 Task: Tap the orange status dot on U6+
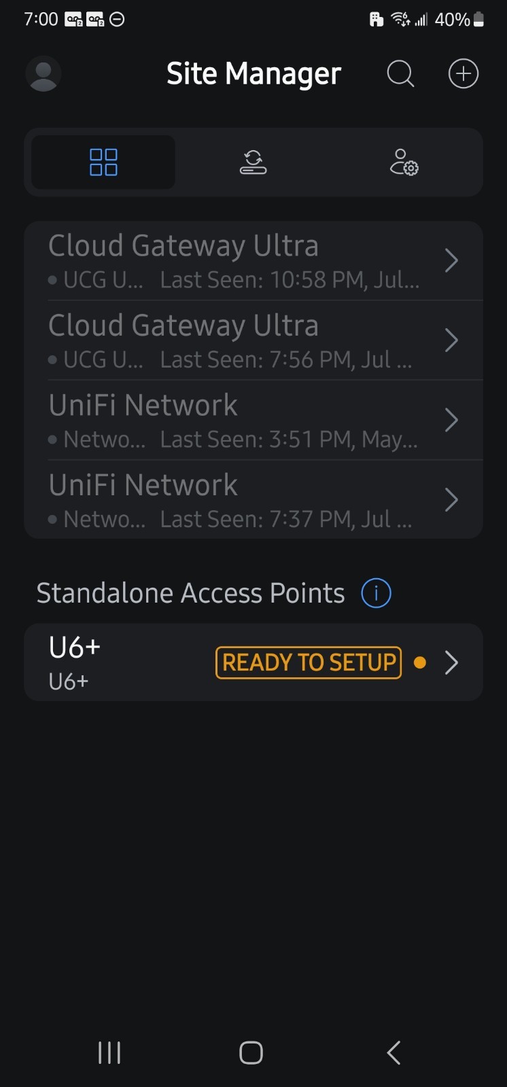coord(420,662)
